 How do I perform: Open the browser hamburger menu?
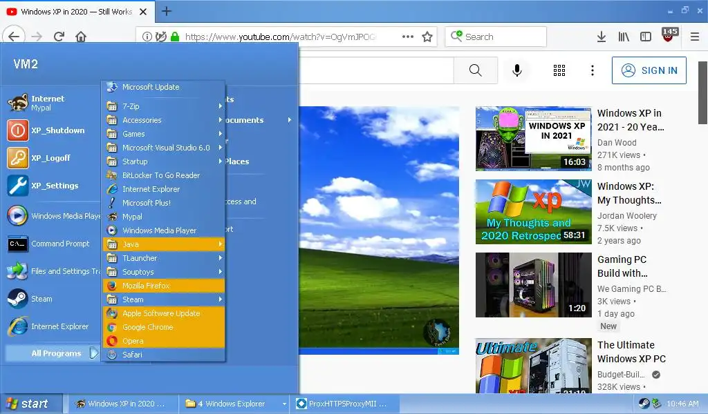tap(695, 37)
